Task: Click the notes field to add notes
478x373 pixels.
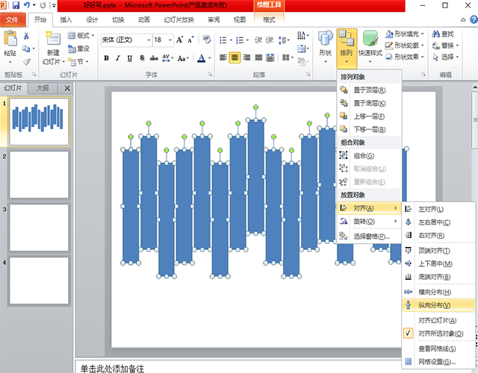Action: 238,368
